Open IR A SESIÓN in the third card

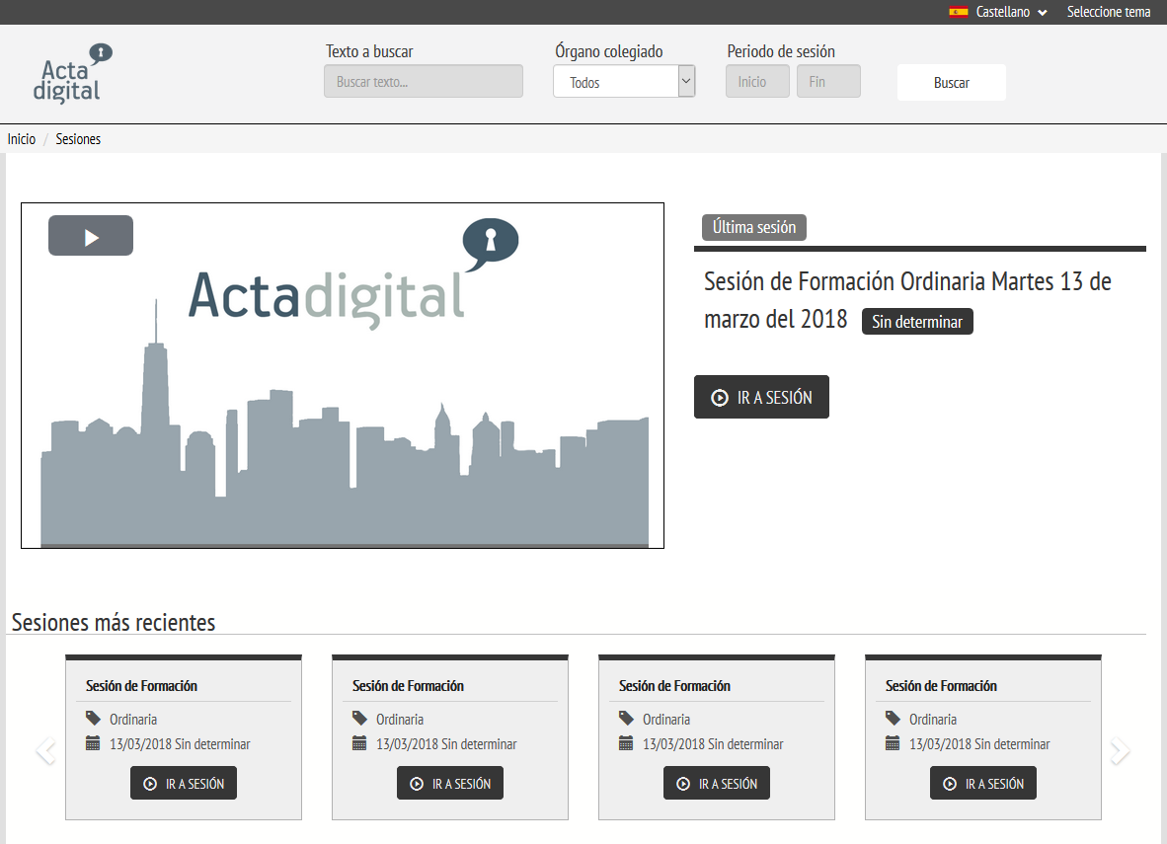tap(716, 784)
